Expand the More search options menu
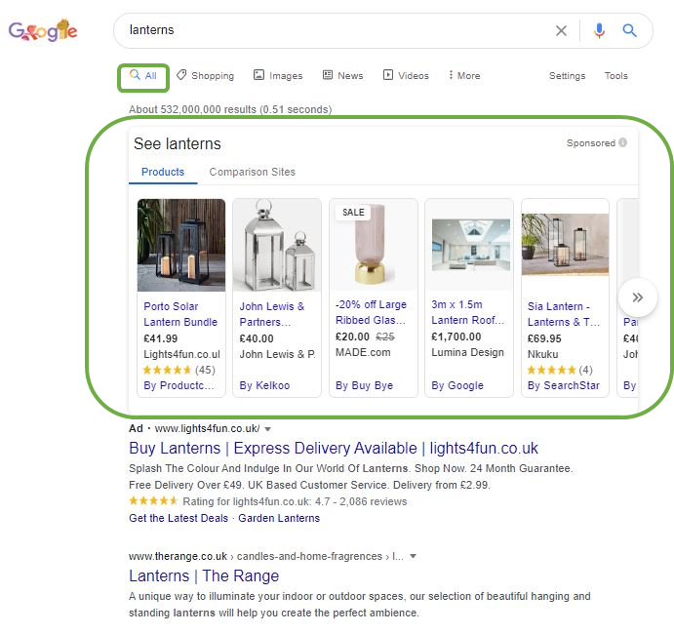 pyautogui.click(x=464, y=76)
